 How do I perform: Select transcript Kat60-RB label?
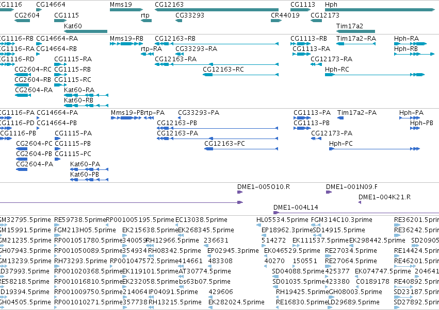[x=79, y=100]
